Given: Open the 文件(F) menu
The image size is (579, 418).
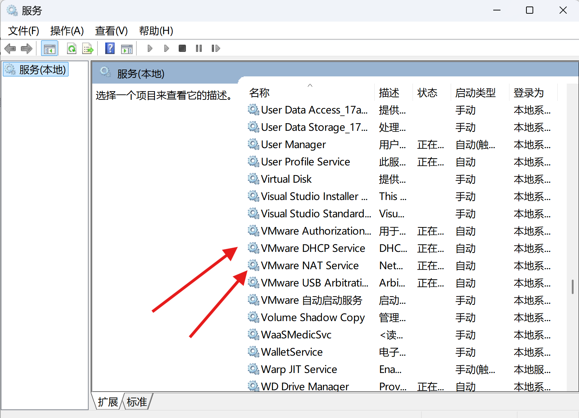Looking at the screenshot, I should [x=23, y=31].
